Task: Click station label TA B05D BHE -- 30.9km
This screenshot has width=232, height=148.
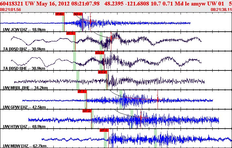Action: coord(24,69)
